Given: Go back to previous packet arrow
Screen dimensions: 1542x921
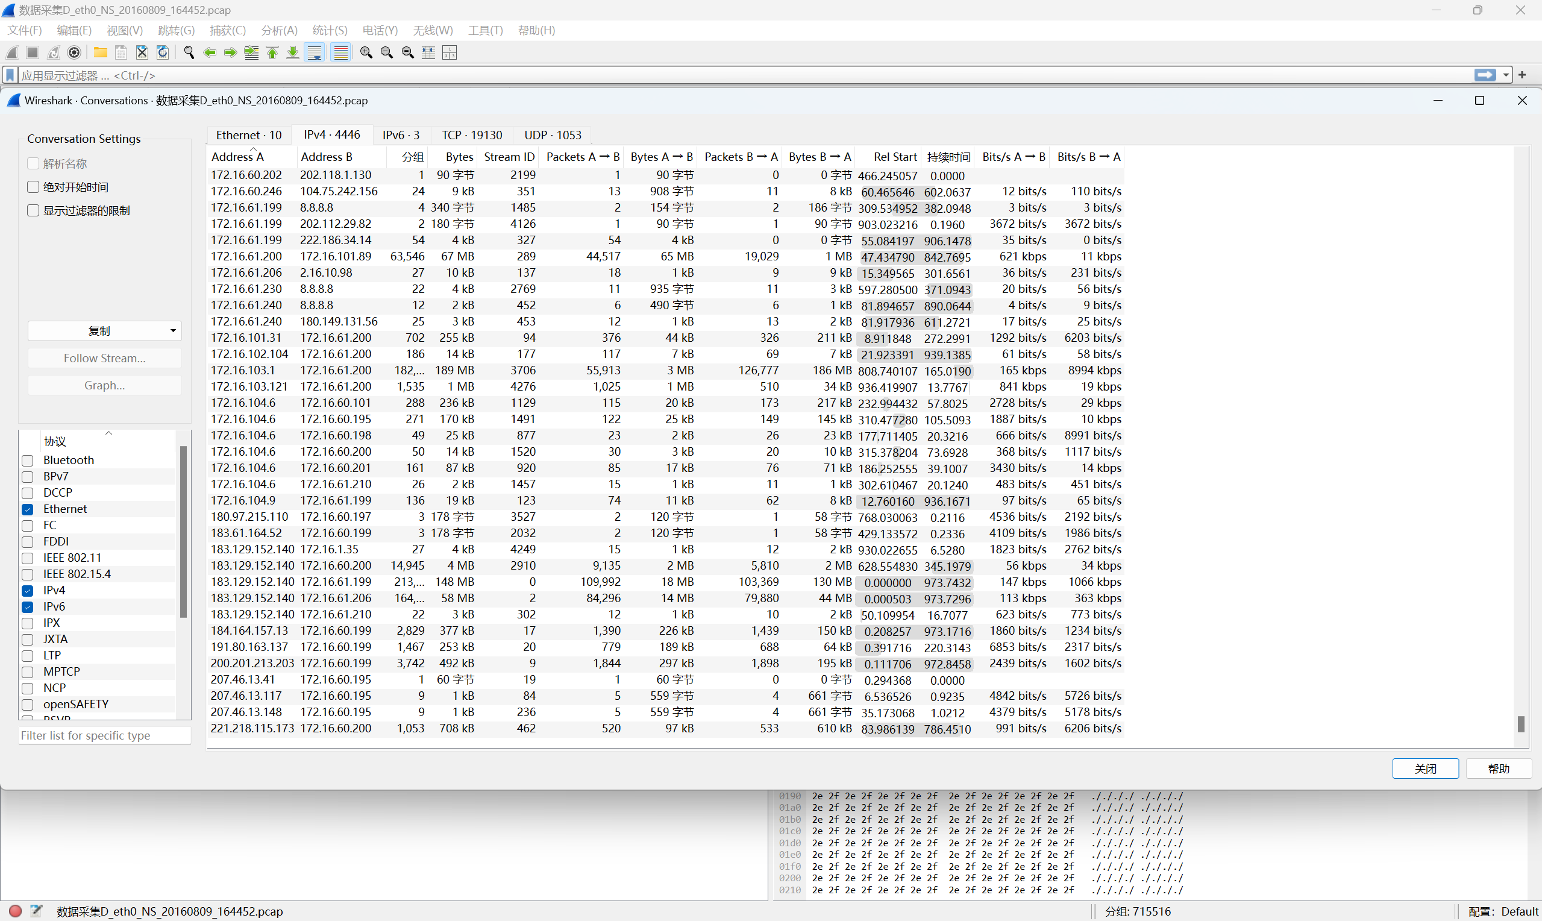Looking at the screenshot, I should 210,53.
